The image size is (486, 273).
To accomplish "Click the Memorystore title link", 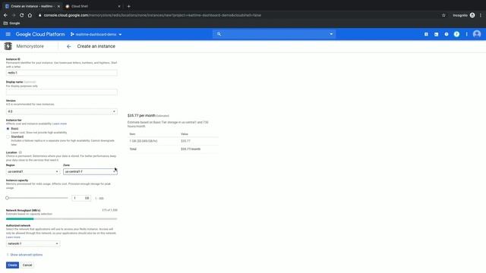I will [30, 46].
